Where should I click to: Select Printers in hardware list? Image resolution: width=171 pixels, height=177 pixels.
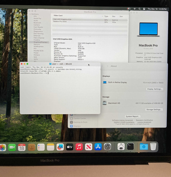tap(37, 55)
